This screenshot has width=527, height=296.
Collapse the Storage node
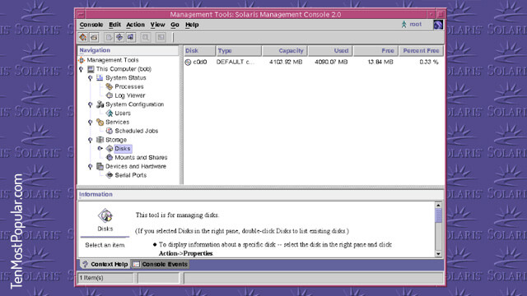pos(90,140)
